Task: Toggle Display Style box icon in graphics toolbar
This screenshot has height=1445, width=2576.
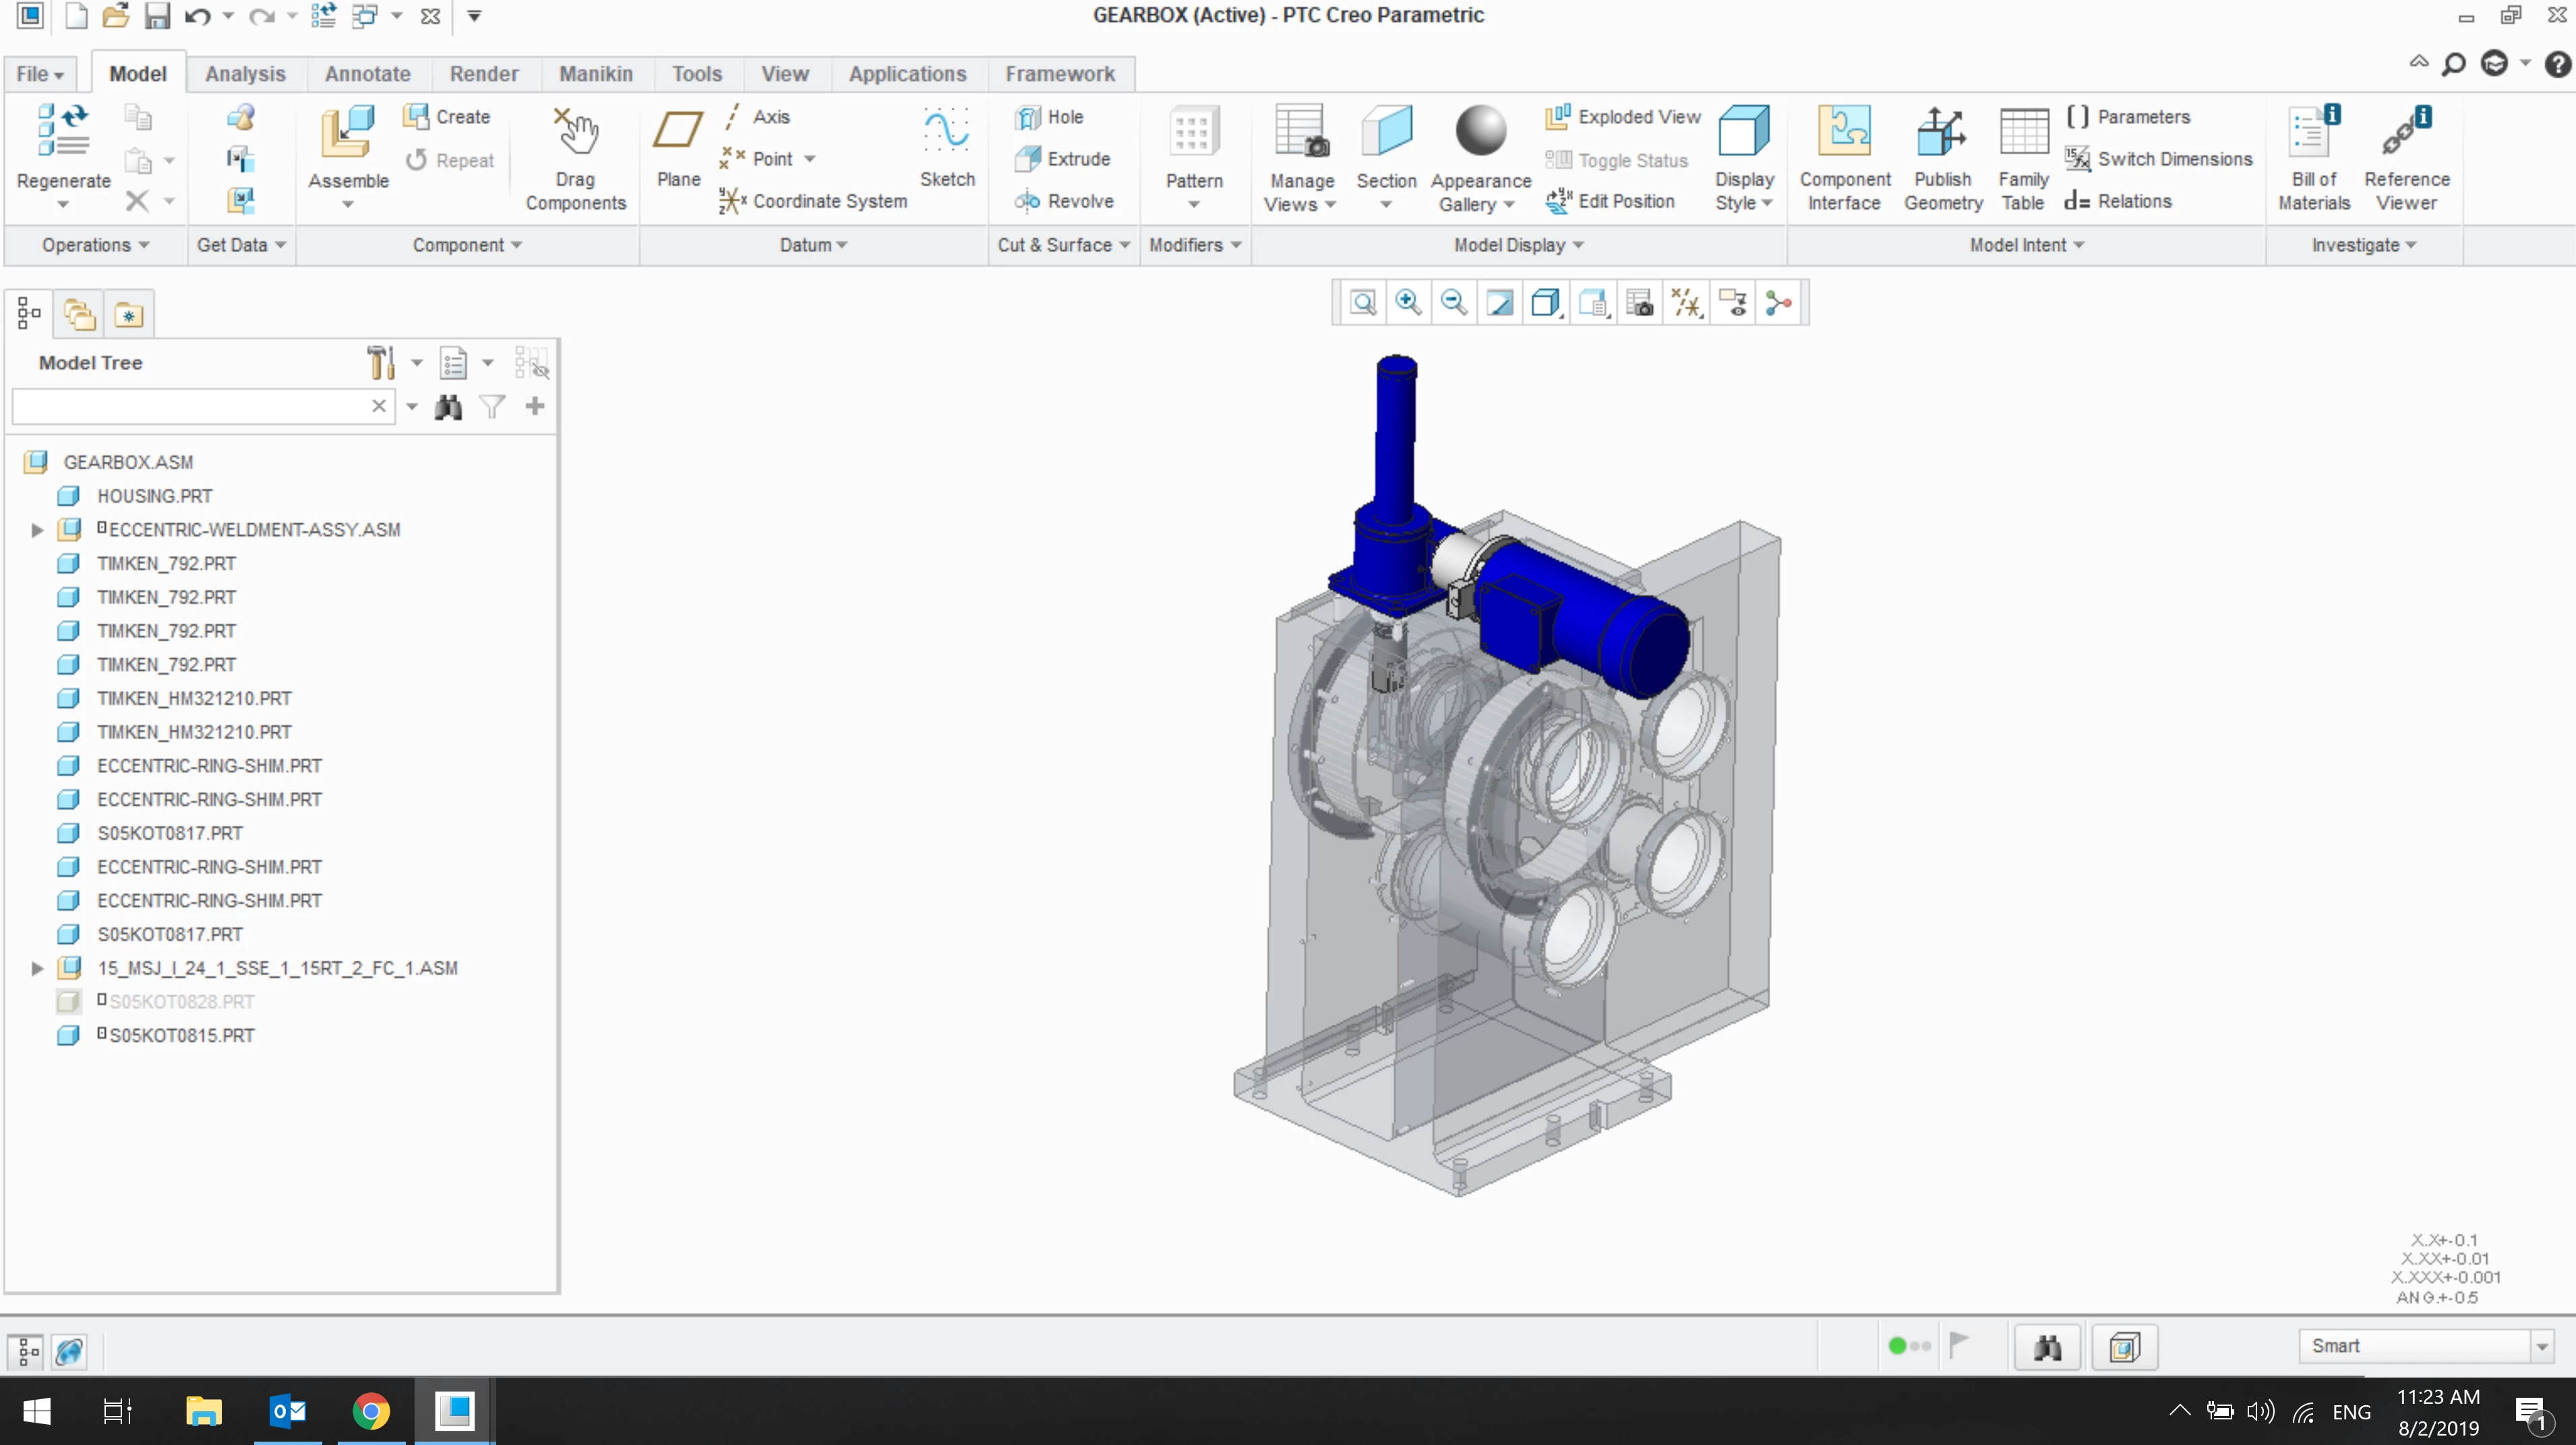Action: point(1546,303)
